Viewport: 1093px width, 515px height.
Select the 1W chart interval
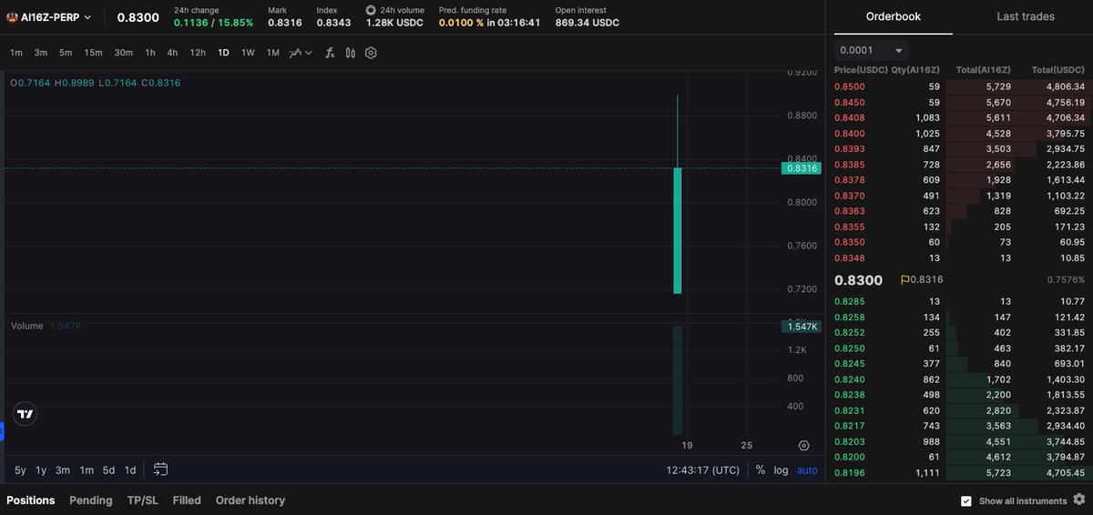(x=248, y=53)
